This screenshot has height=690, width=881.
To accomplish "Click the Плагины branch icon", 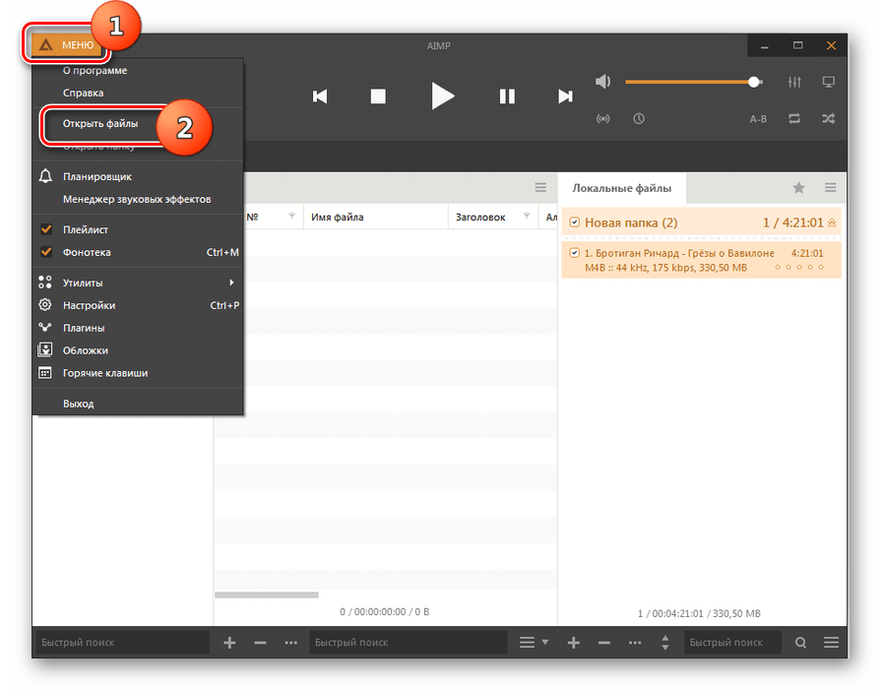I will (45, 327).
